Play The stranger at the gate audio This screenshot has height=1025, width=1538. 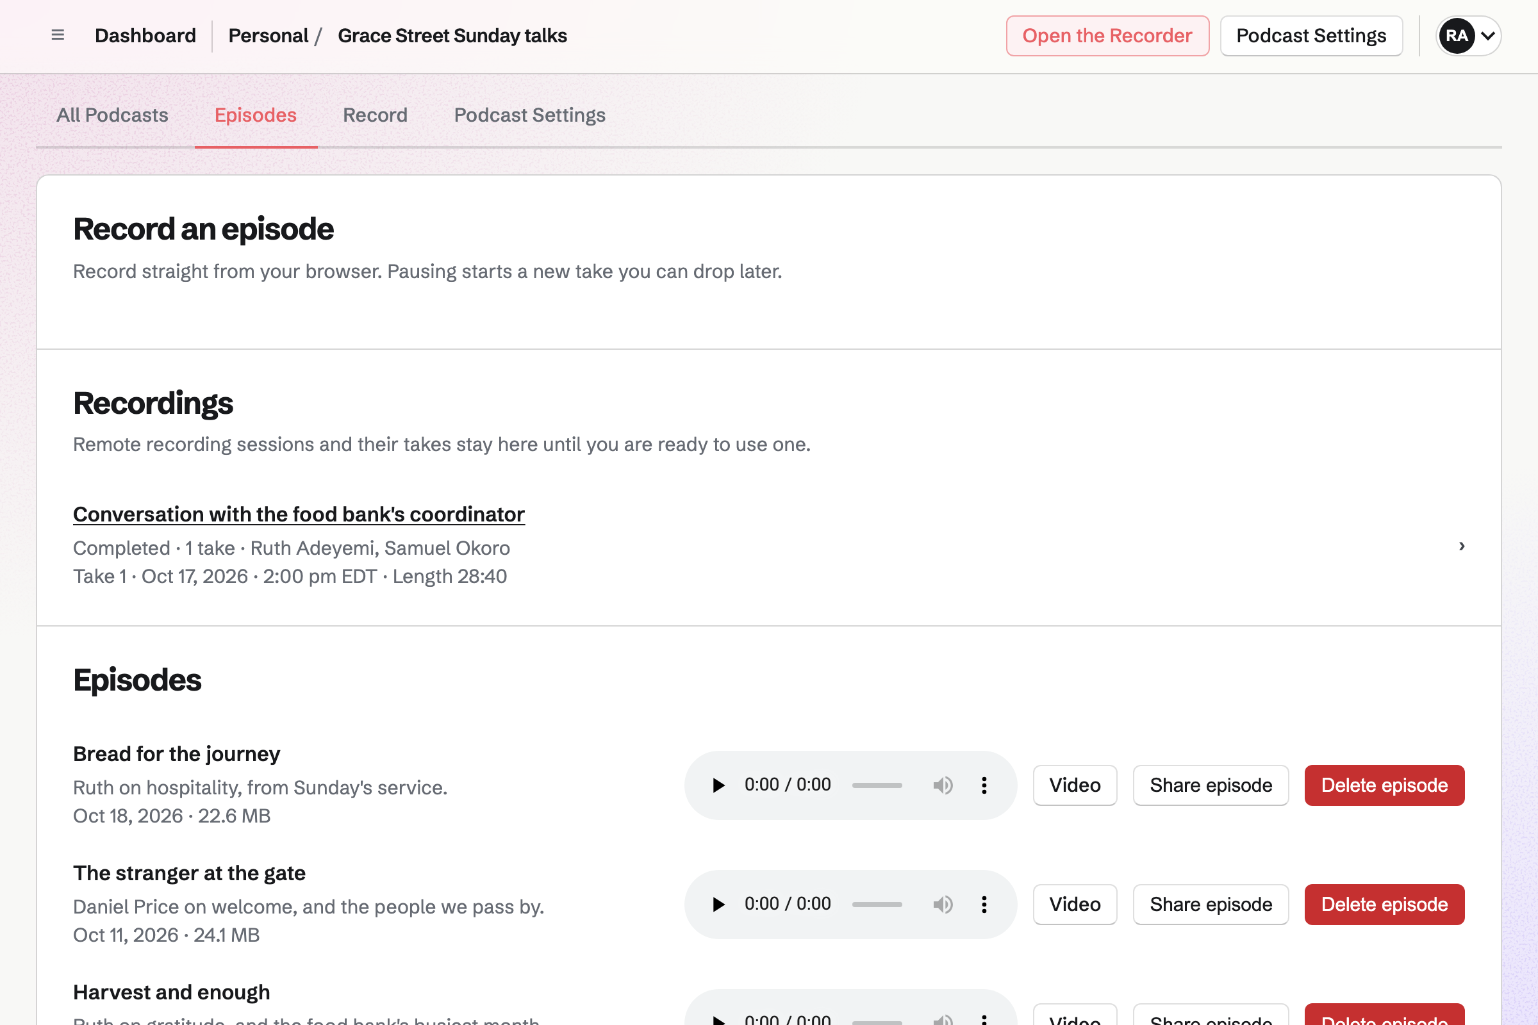(x=718, y=904)
